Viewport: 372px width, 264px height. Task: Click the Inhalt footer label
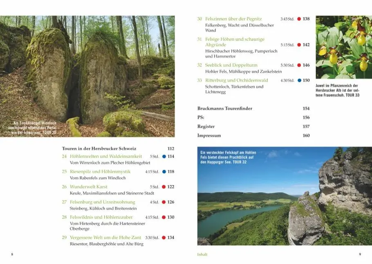202,255
